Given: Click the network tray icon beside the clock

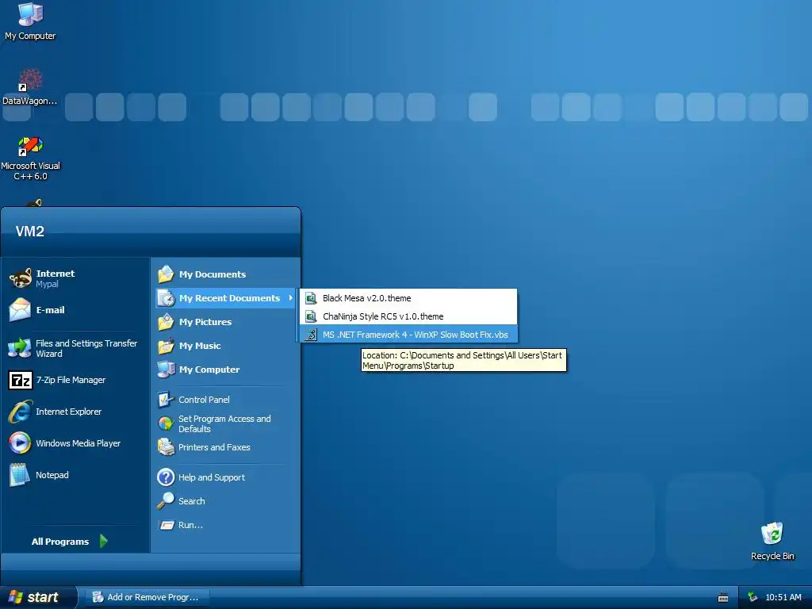Looking at the screenshot, I should click(753, 597).
